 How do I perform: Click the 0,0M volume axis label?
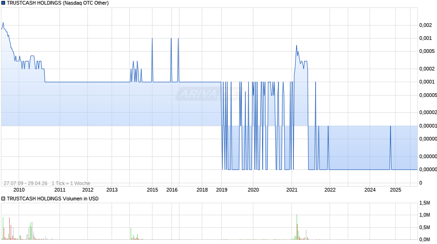(x=425, y=239)
